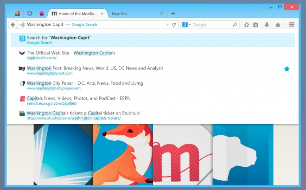Maximize the browser window
The width and height of the screenshot is (306, 190).
(x=280, y=7)
